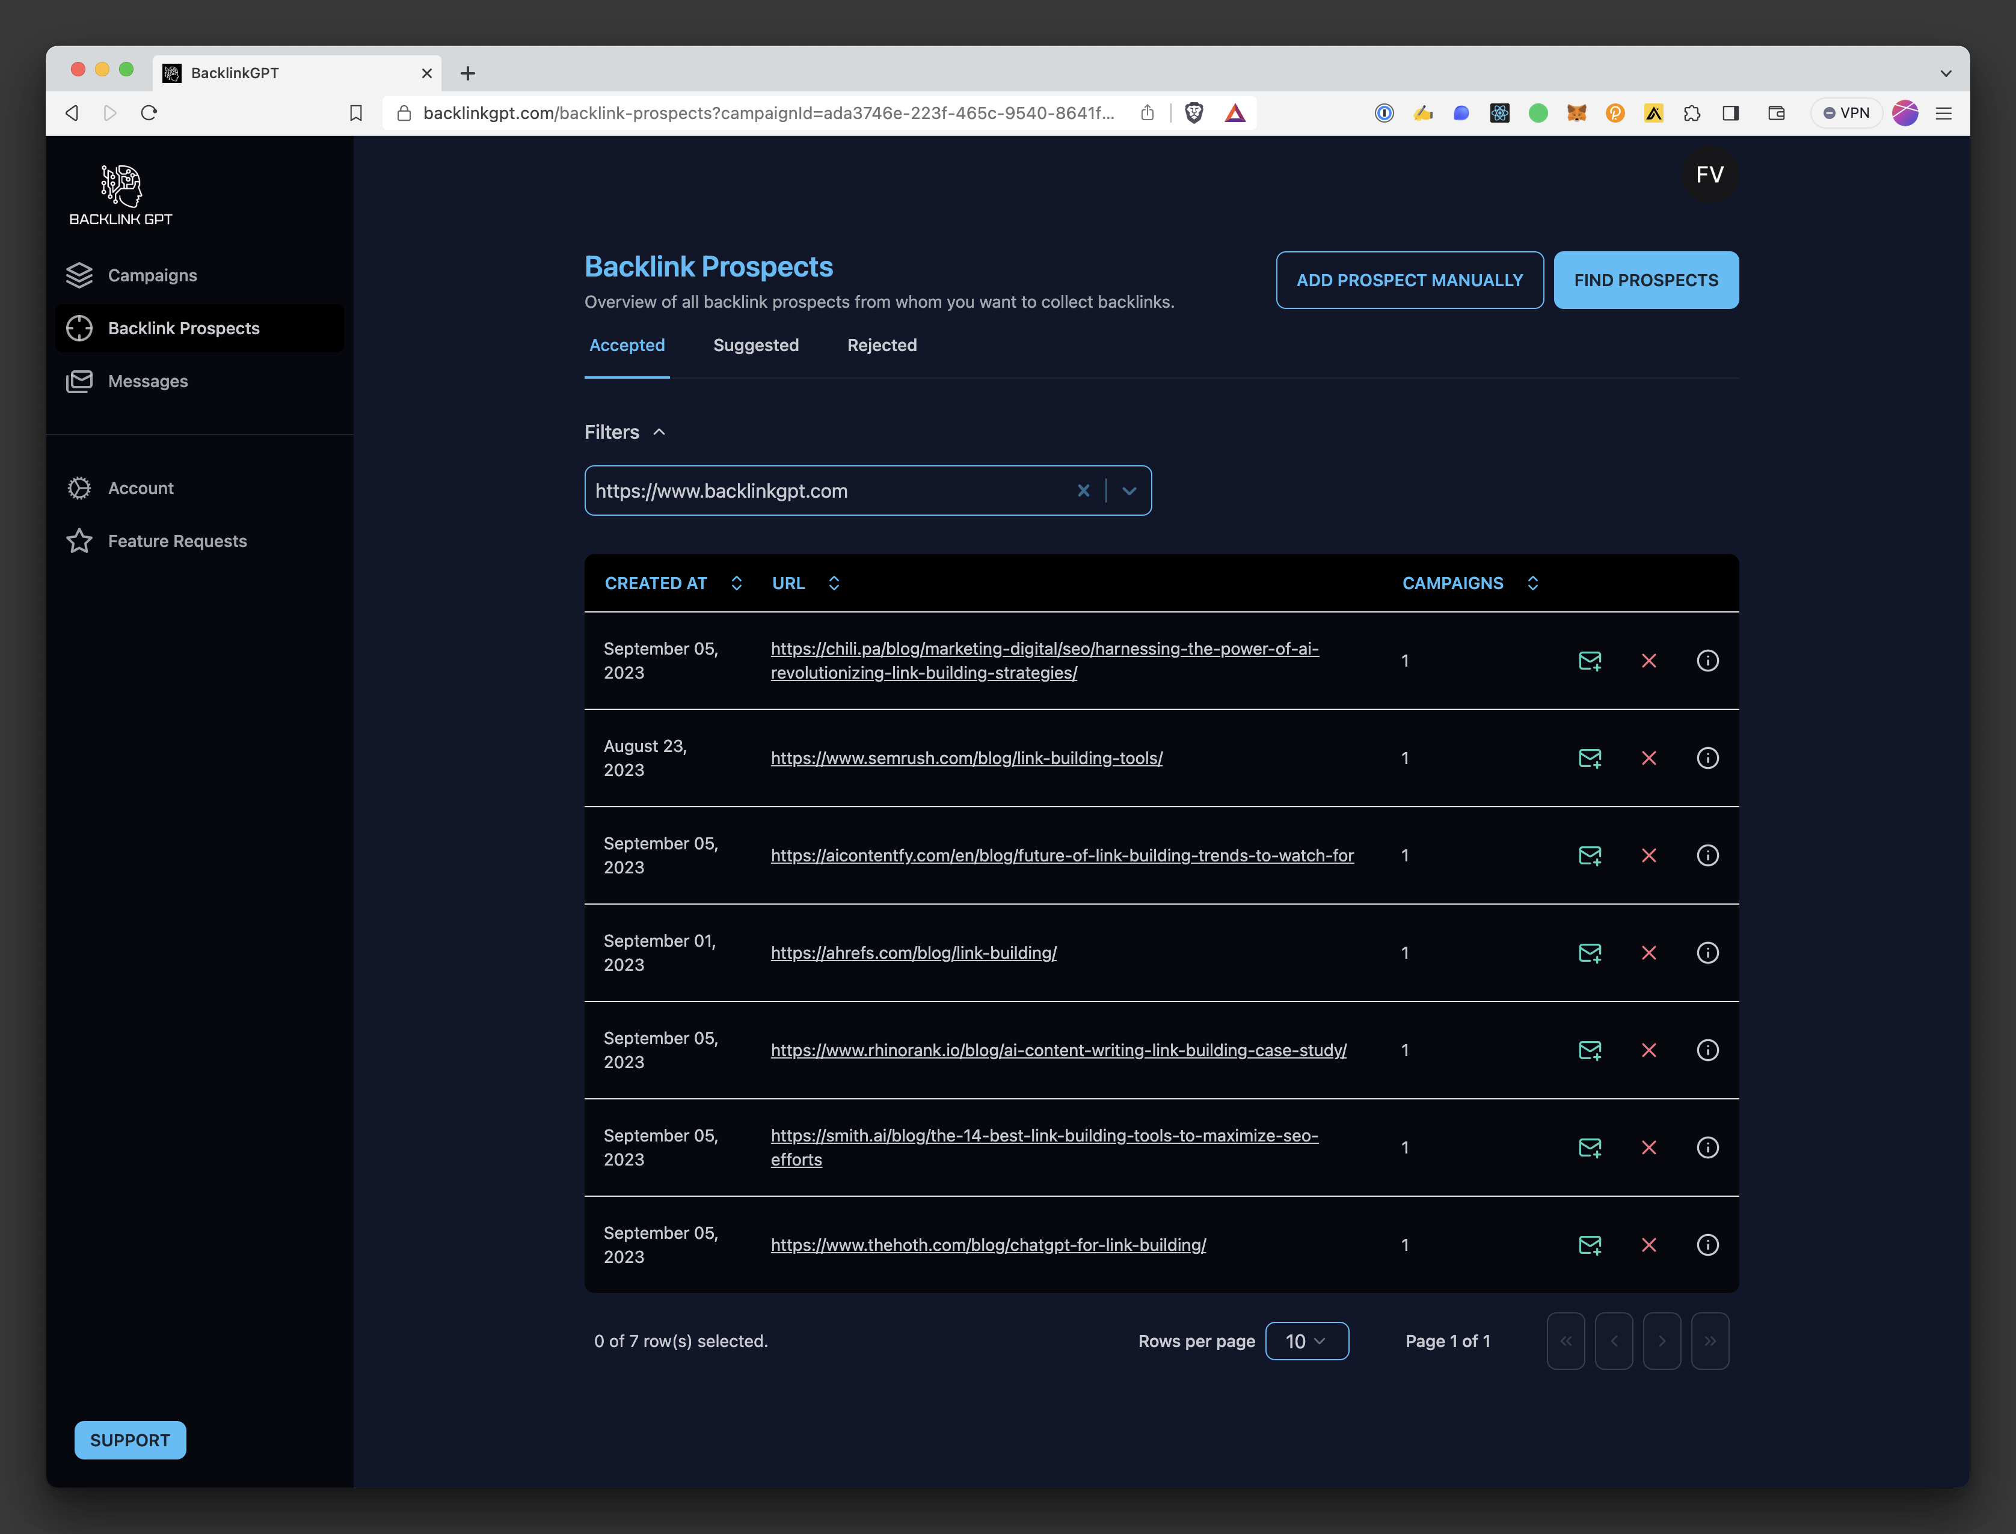2016x1534 pixels.
Task: Toggle sorting on the Created At column
Action: pos(736,582)
